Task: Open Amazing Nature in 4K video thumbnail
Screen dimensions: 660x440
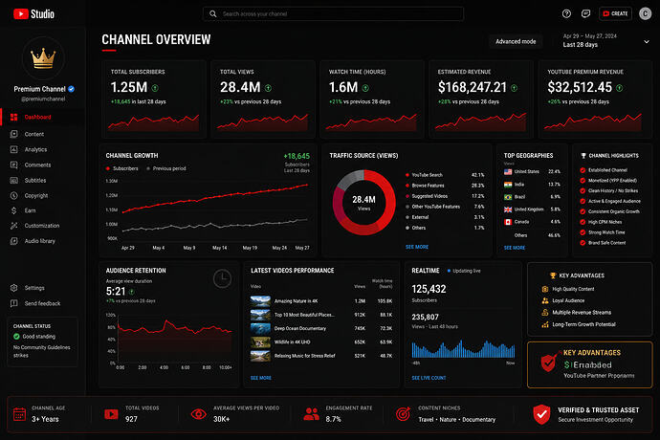Action: pyautogui.click(x=260, y=301)
